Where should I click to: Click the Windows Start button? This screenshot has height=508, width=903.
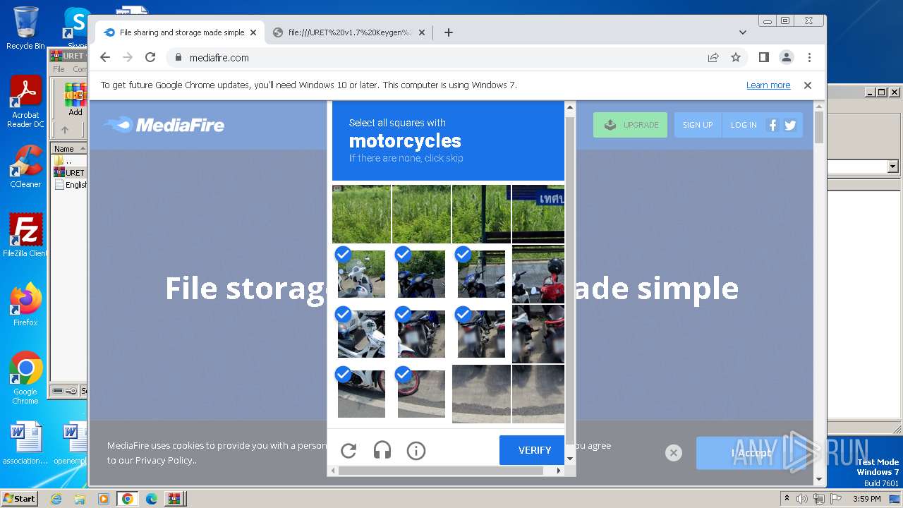(19, 498)
